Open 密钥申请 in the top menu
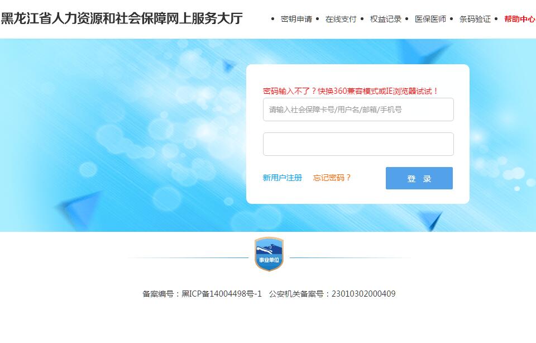This screenshot has height=343, width=536. pyautogui.click(x=296, y=19)
